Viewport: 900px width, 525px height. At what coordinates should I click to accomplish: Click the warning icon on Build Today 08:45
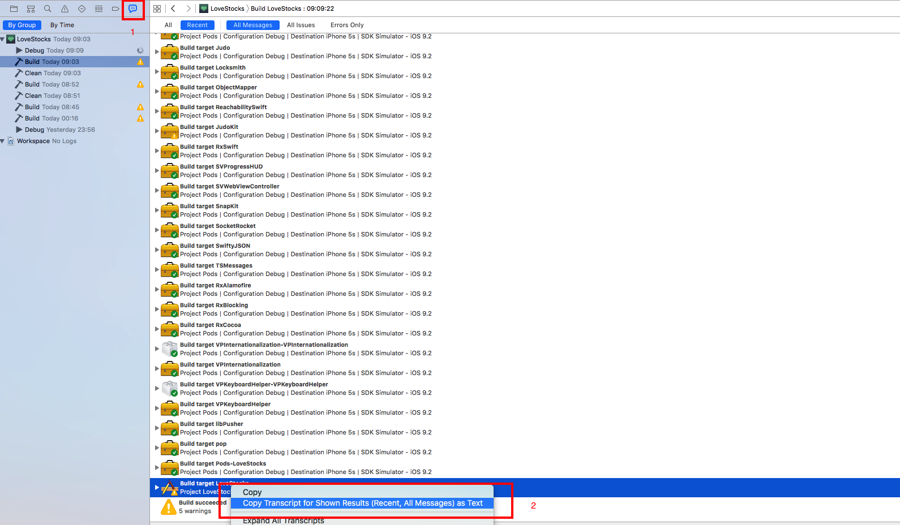point(140,107)
